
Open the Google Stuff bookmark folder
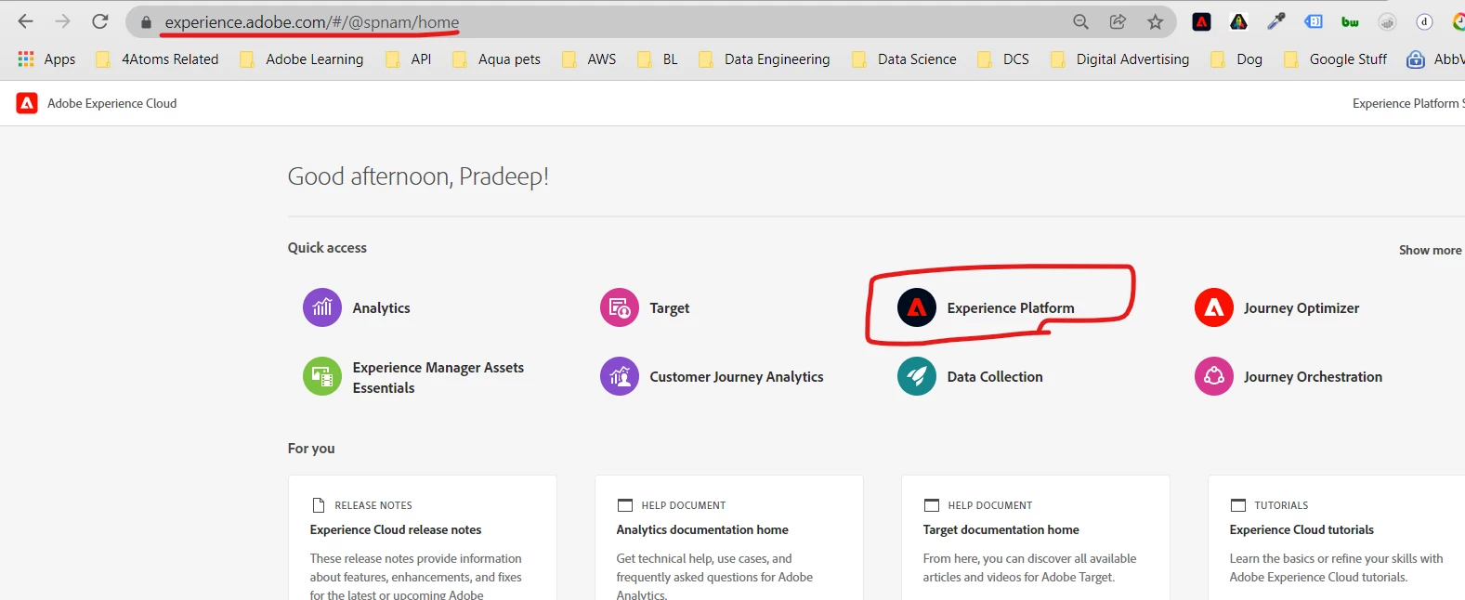(1336, 59)
